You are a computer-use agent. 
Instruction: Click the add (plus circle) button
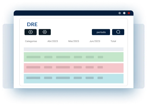pos(30,32)
